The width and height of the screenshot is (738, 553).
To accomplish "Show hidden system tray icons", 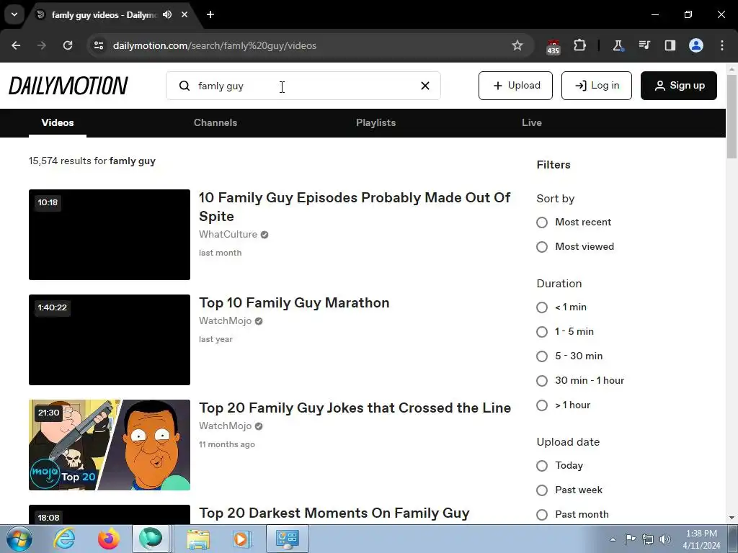I will click(x=613, y=539).
